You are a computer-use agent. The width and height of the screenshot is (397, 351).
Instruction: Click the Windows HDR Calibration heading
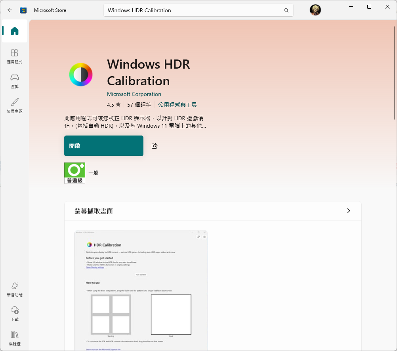tap(148, 73)
